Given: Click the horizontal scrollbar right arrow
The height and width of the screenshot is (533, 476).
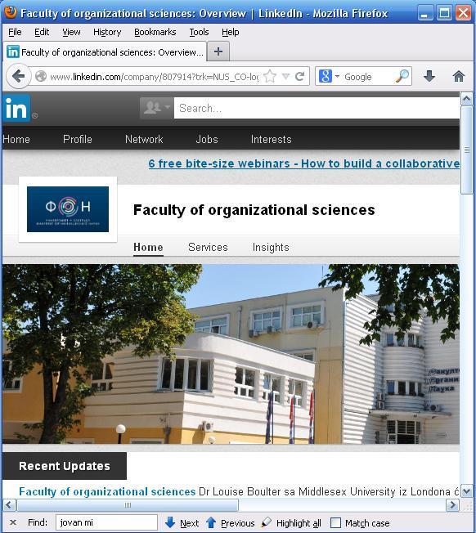Looking at the screenshot, I should click(452, 504).
